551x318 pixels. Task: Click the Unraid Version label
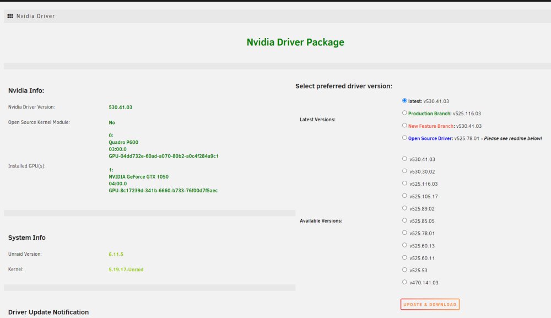tap(25, 254)
